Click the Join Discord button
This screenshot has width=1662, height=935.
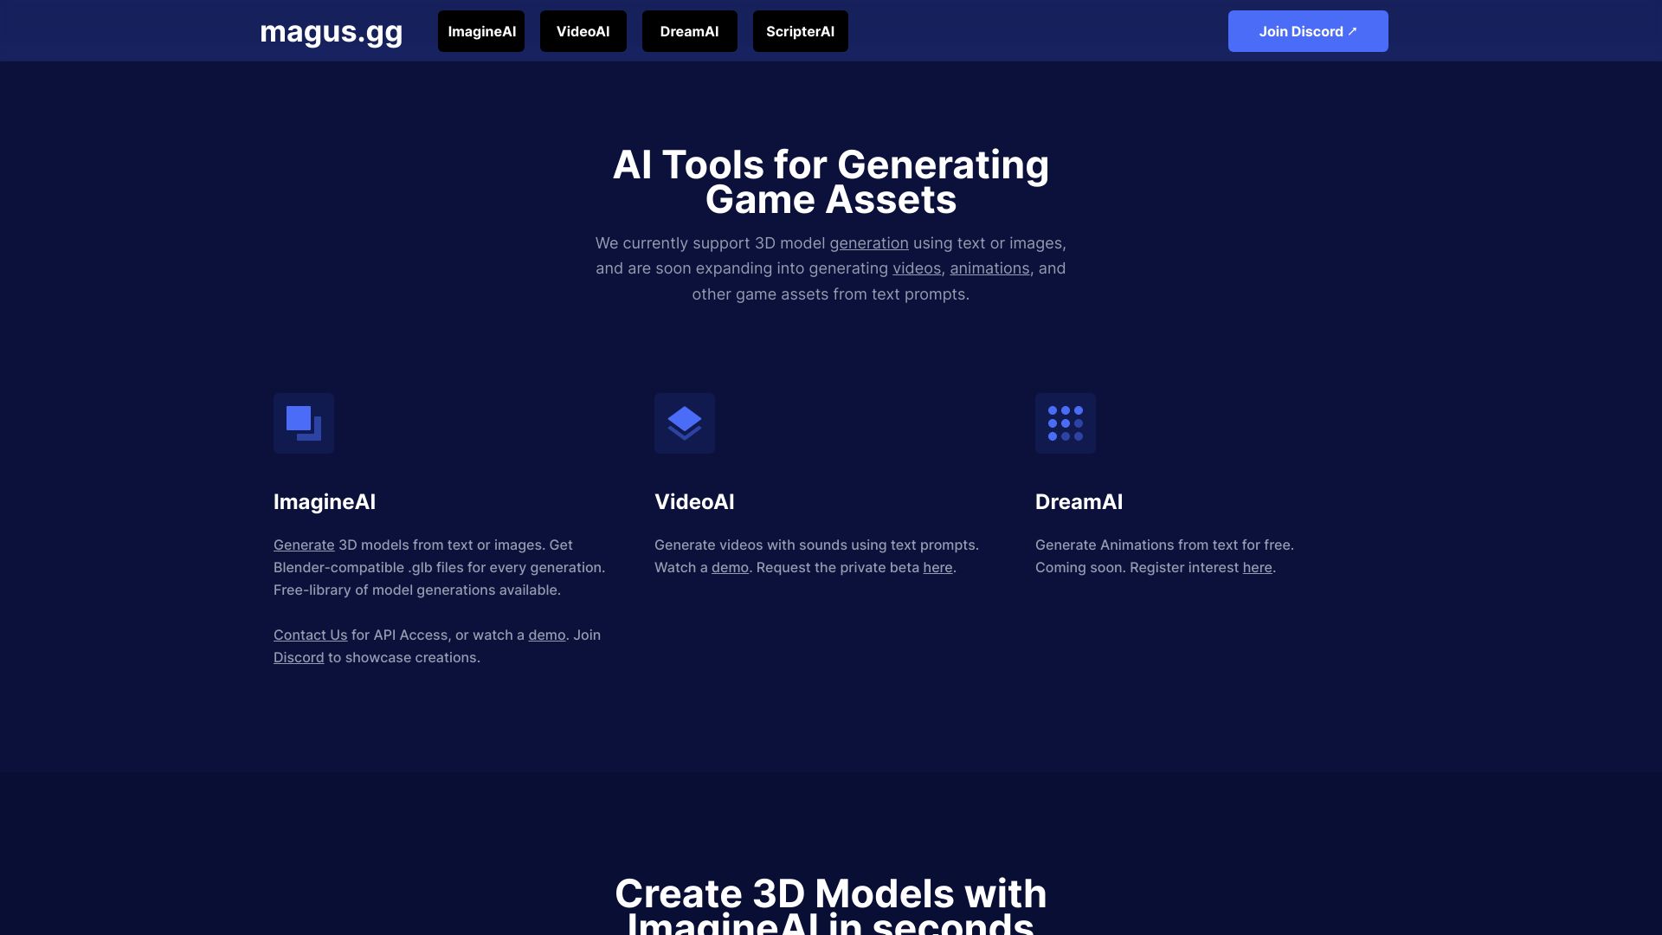(x=1308, y=31)
